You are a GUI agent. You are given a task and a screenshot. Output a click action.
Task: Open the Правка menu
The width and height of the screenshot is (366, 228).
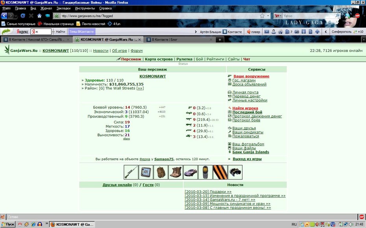pyautogui.click(x=20, y=8)
